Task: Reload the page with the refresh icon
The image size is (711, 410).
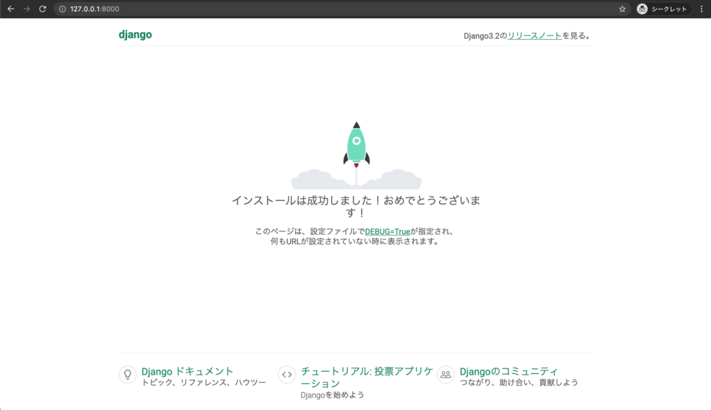Action: pyautogui.click(x=42, y=9)
